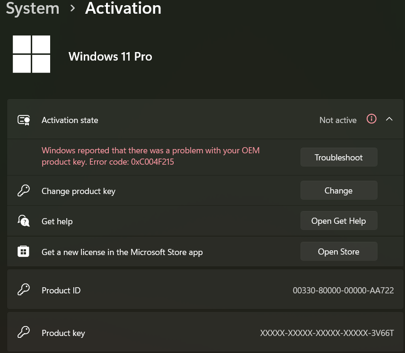Click the key icon beside Product ID
Image resolution: width=405 pixels, height=353 pixels.
point(24,290)
